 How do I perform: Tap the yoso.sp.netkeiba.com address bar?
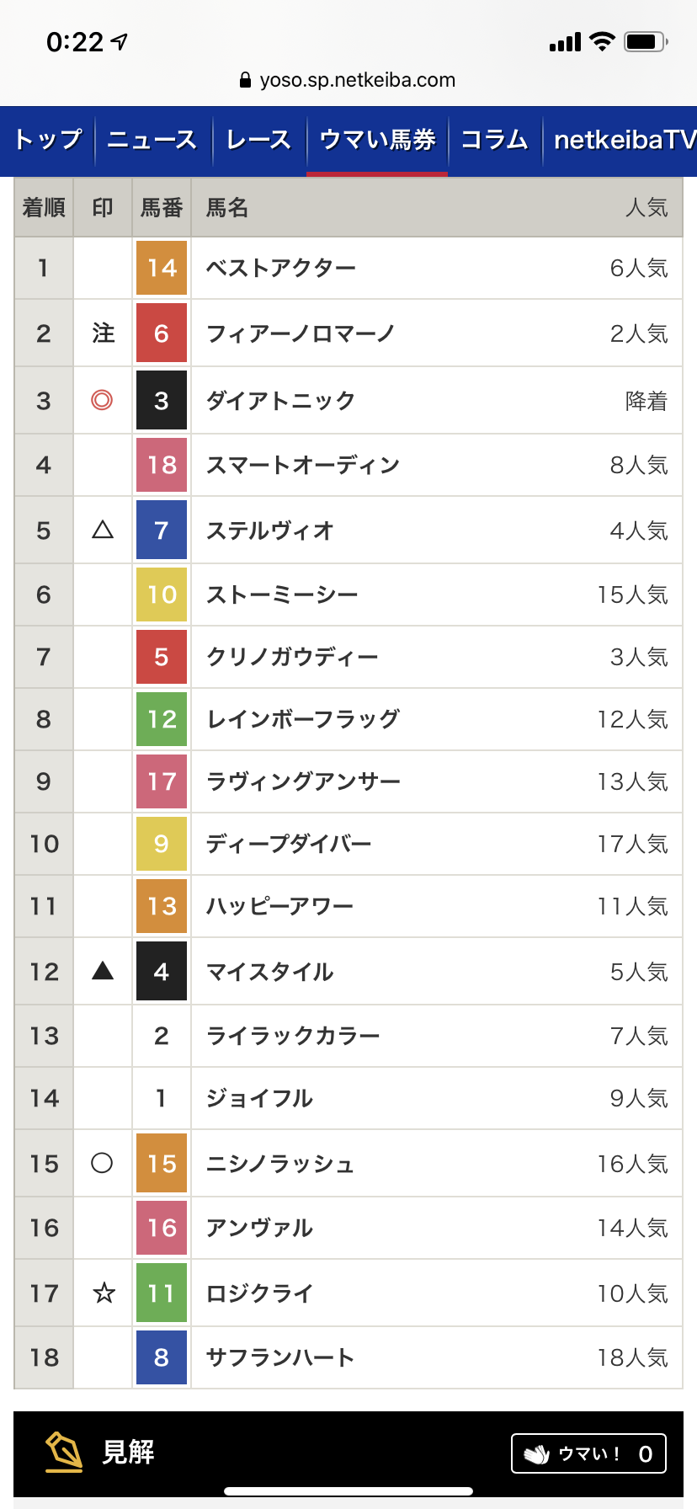click(x=348, y=80)
